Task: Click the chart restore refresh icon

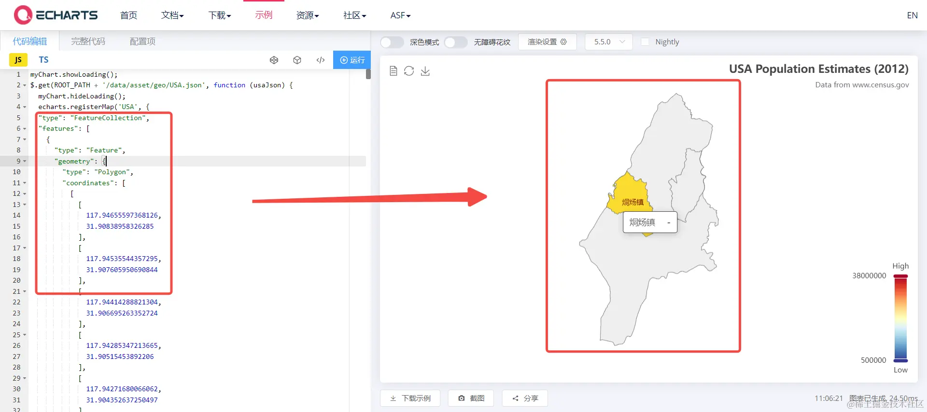Action: point(409,71)
